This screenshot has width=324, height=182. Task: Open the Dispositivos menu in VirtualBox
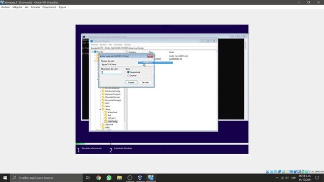(x=49, y=7)
